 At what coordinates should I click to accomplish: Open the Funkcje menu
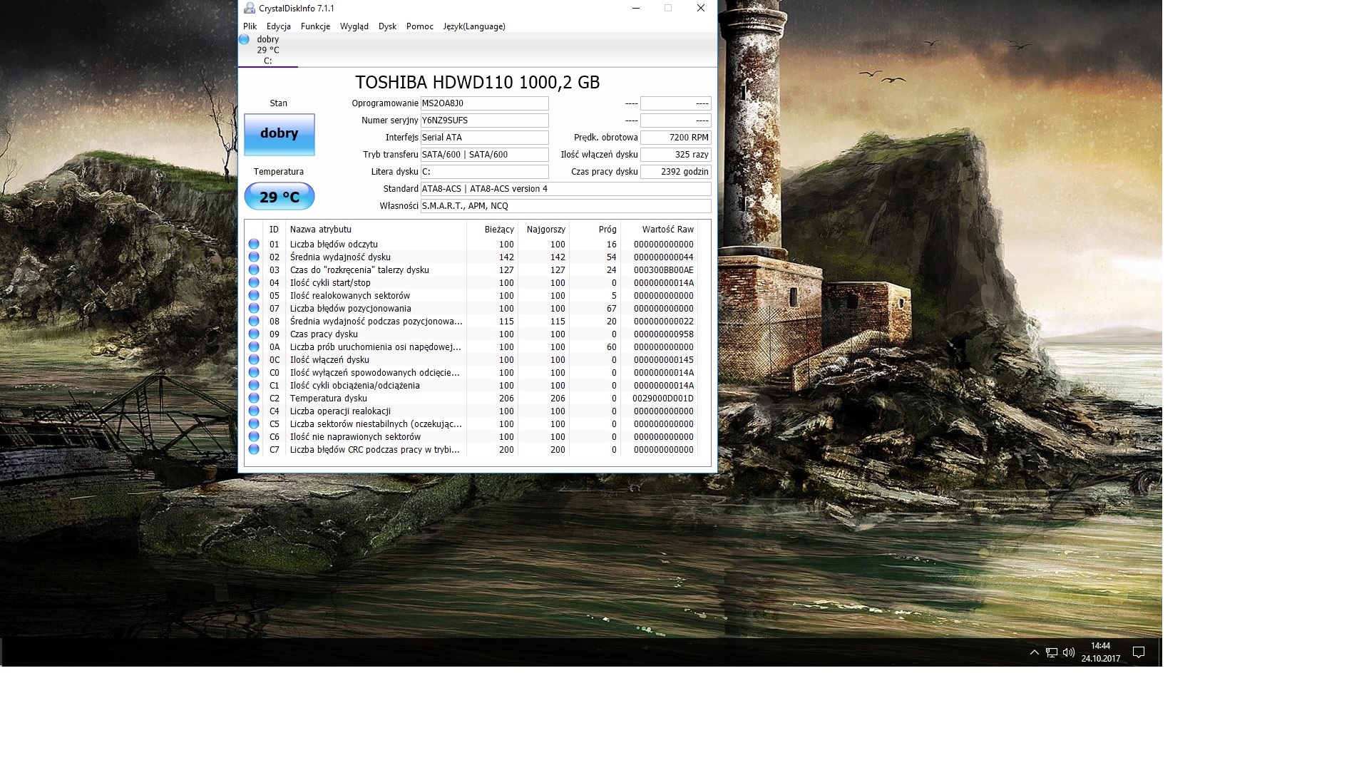(315, 26)
